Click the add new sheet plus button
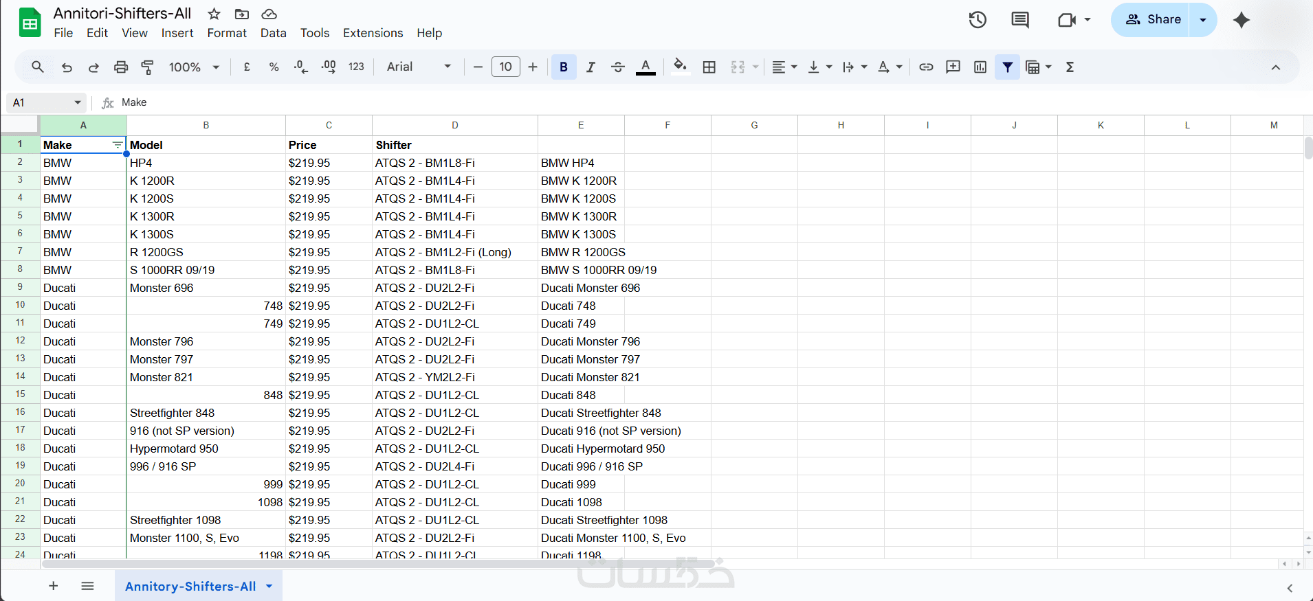Image resolution: width=1313 pixels, height=601 pixels. [x=54, y=586]
